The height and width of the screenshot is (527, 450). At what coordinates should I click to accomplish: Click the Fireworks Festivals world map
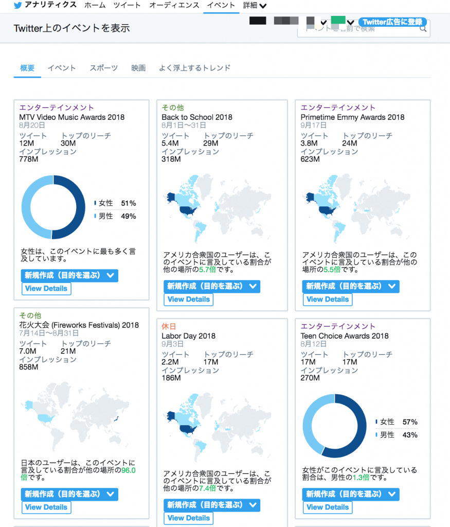(76, 417)
